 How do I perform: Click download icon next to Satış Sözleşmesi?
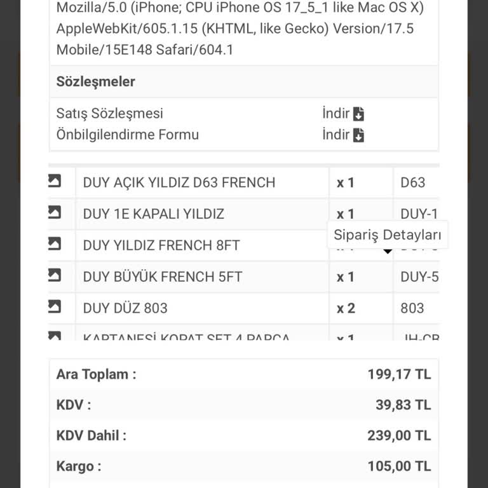click(x=358, y=114)
